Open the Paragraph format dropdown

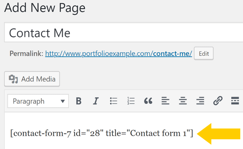point(38,101)
